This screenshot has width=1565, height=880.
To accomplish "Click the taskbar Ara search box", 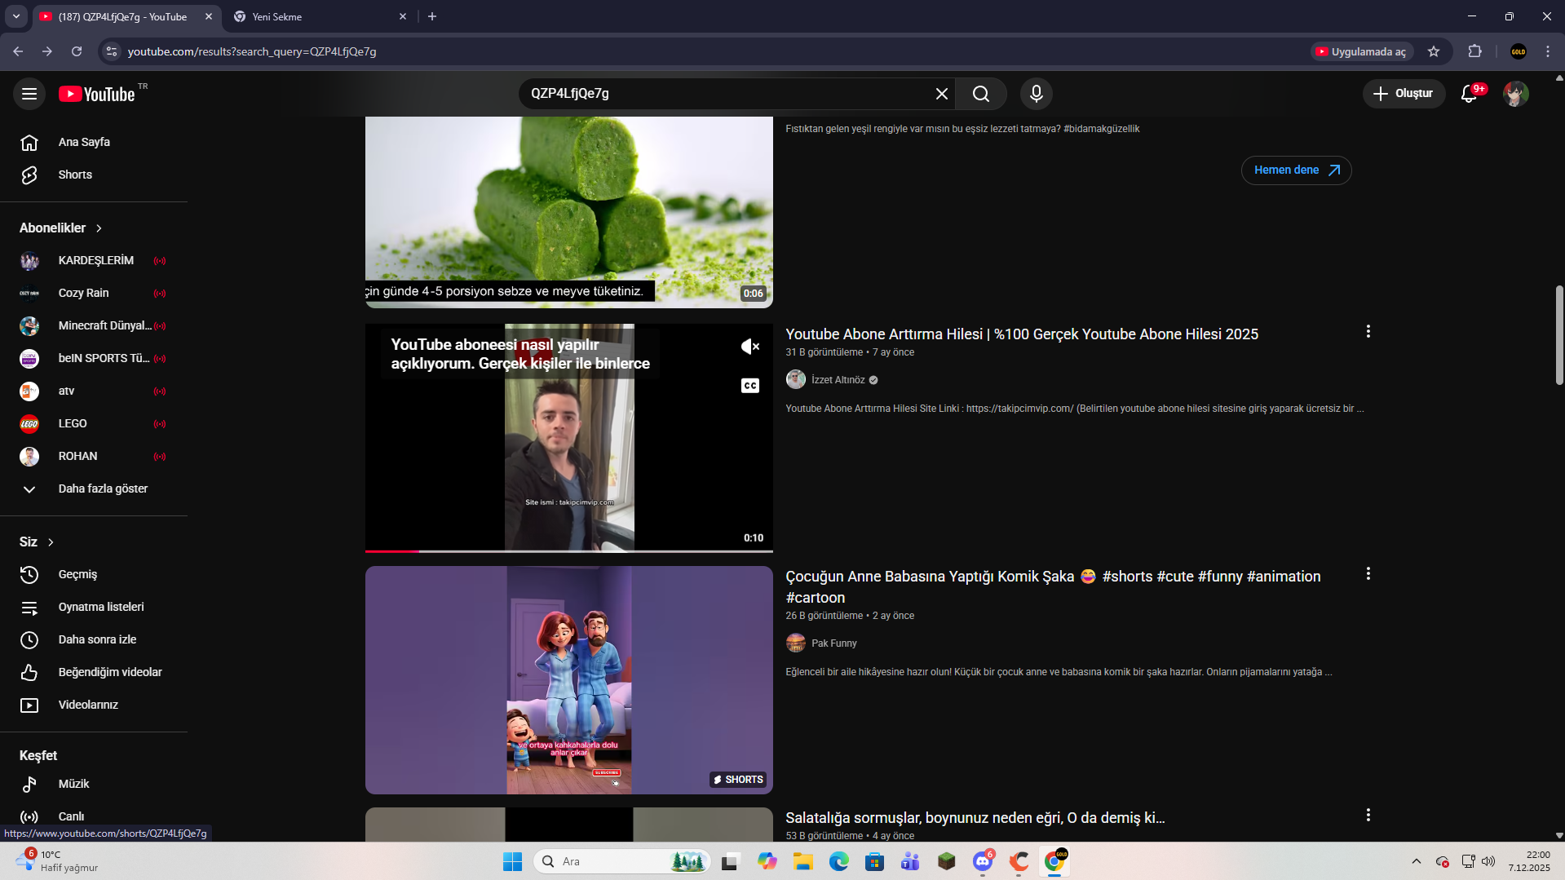I will (x=622, y=862).
